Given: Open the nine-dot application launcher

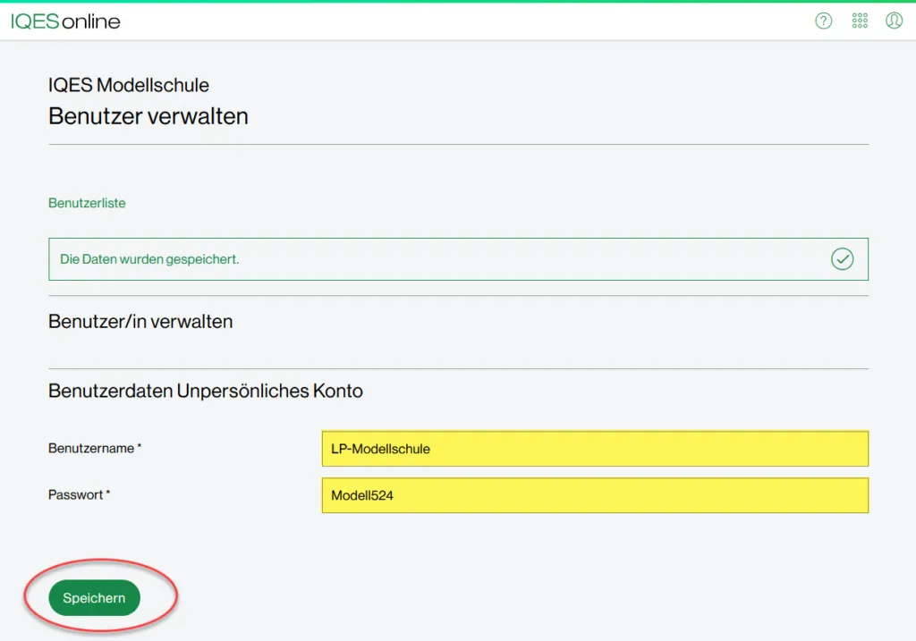Looking at the screenshot, I should 859,21.
